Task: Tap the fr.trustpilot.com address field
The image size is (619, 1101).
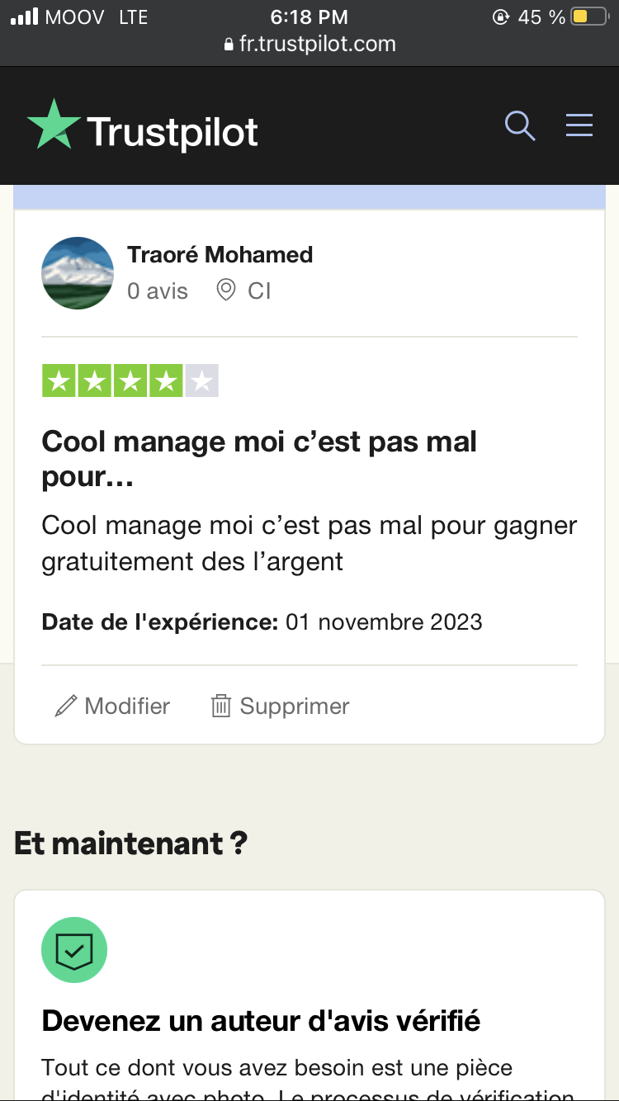Action: (x=317, y=45)
